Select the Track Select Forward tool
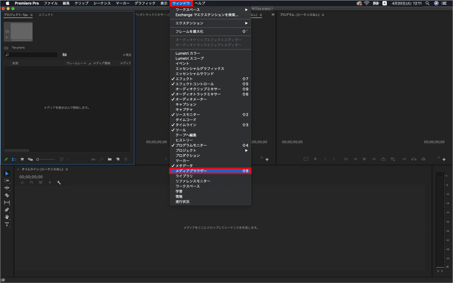 7,181
